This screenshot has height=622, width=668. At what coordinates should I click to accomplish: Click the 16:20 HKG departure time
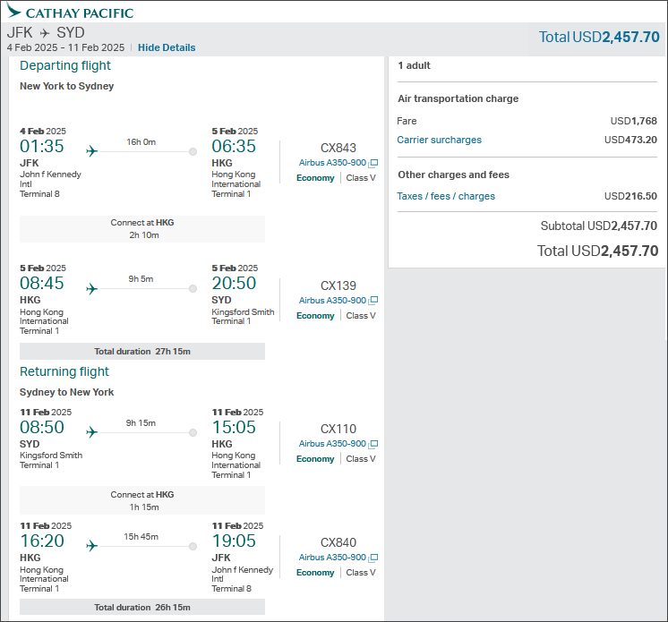point(42,541)
